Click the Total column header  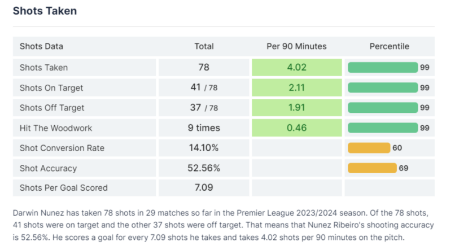tap(204, 46)
